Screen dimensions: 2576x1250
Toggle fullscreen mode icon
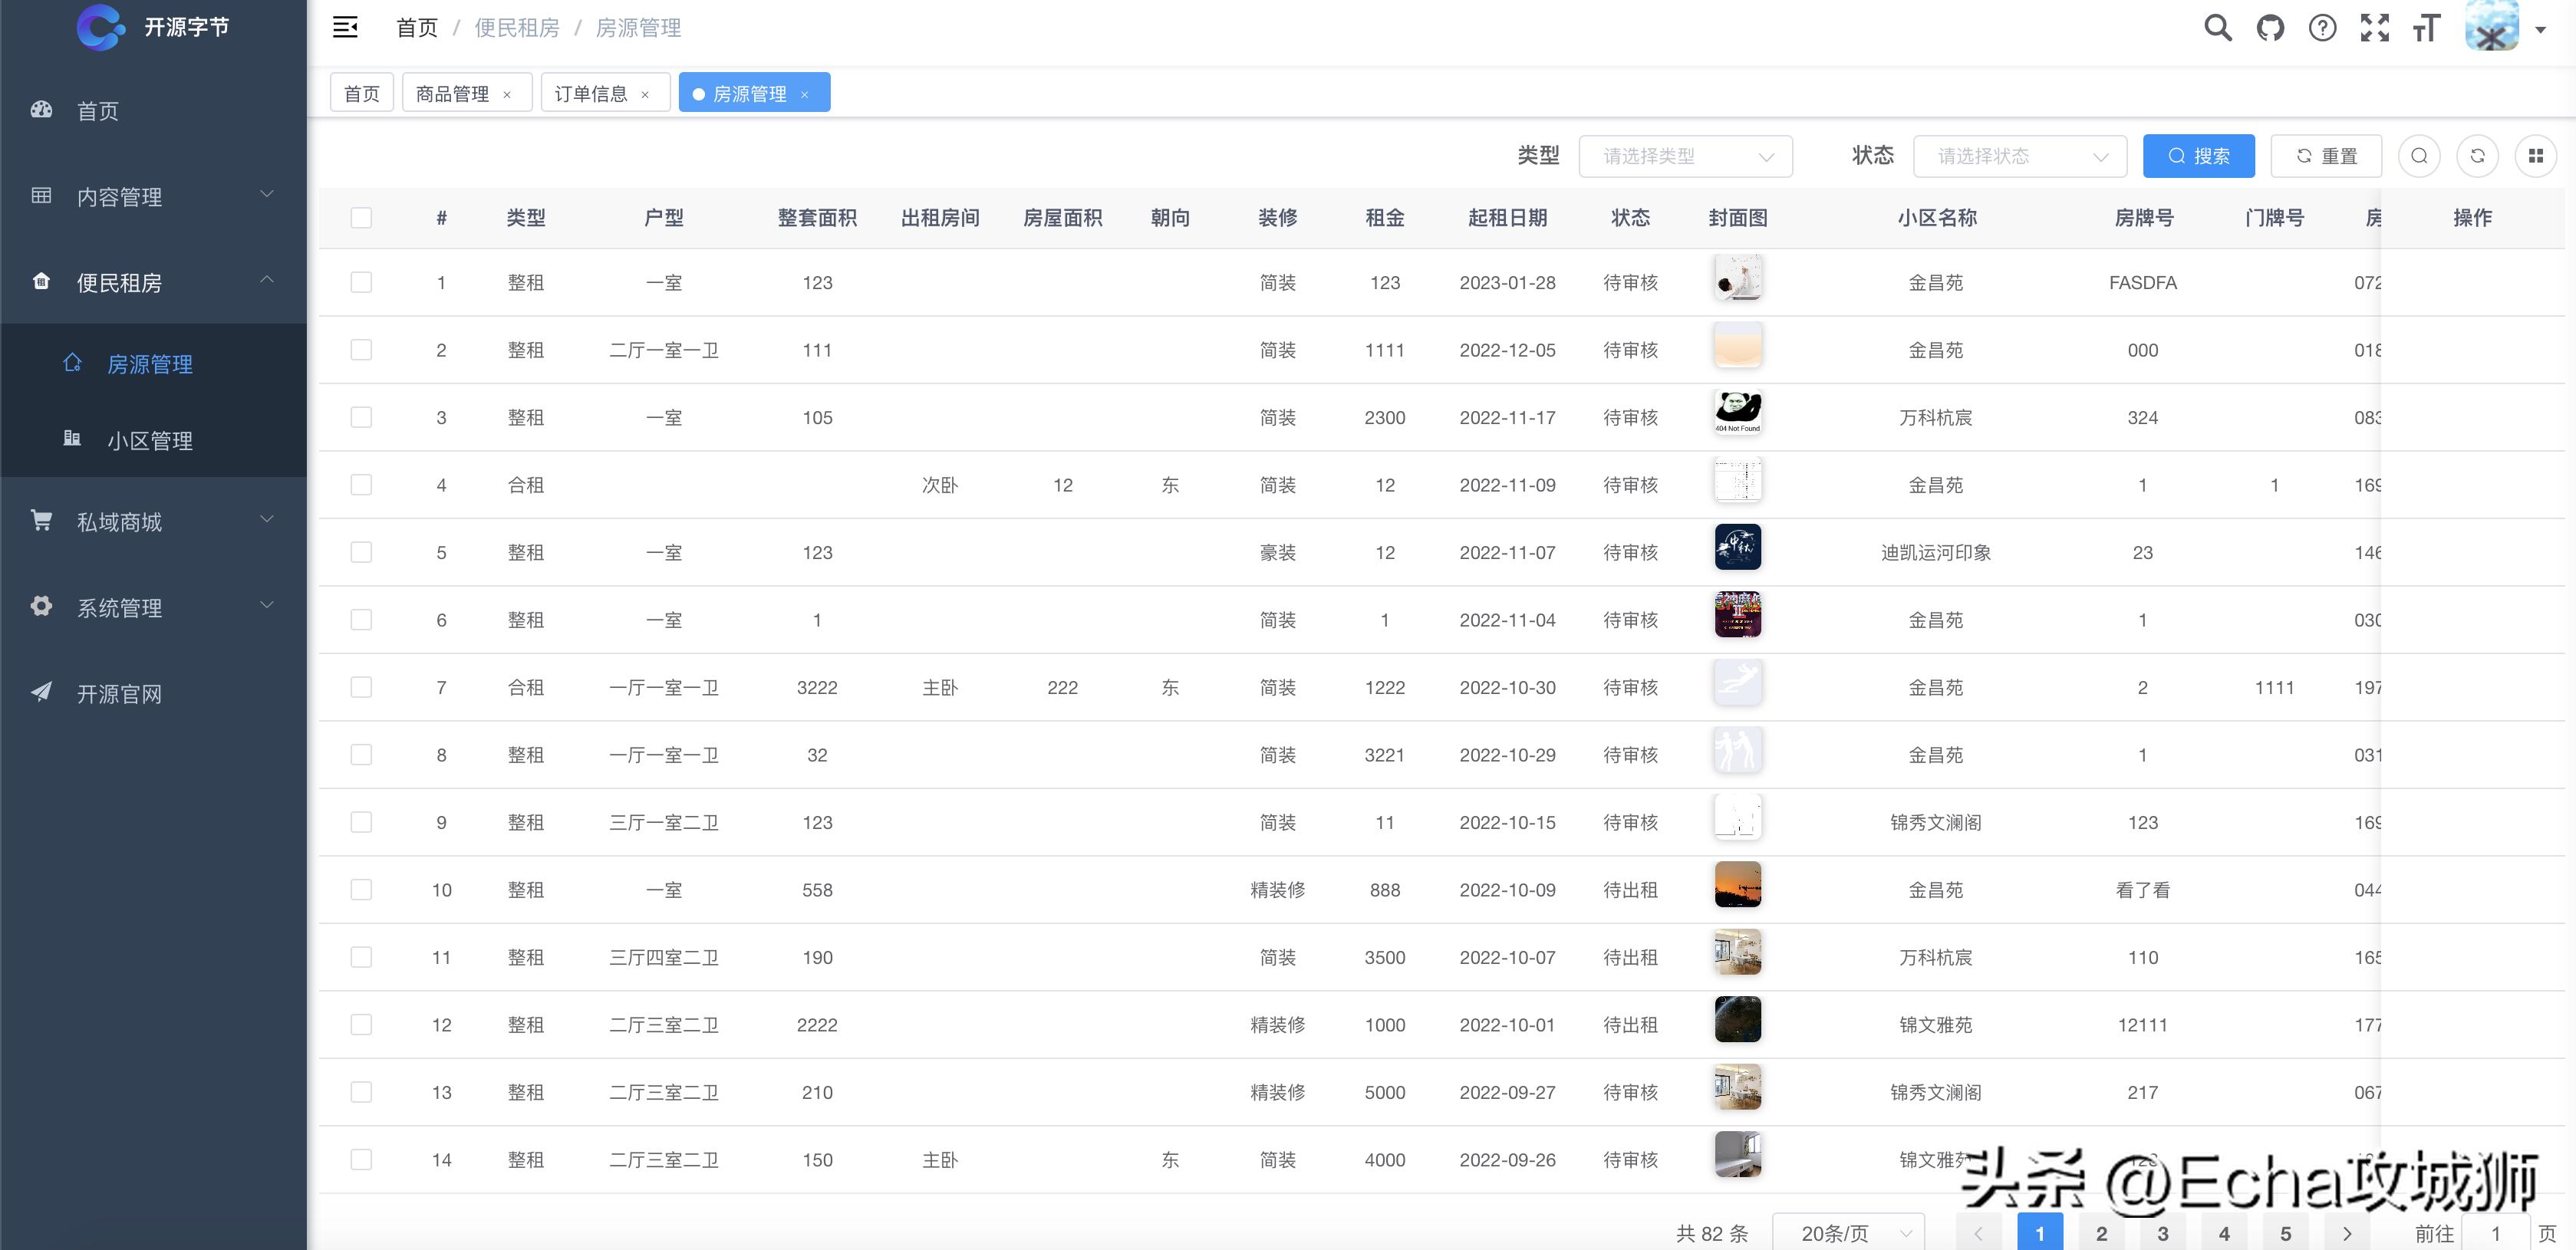tap(2376, 27)
